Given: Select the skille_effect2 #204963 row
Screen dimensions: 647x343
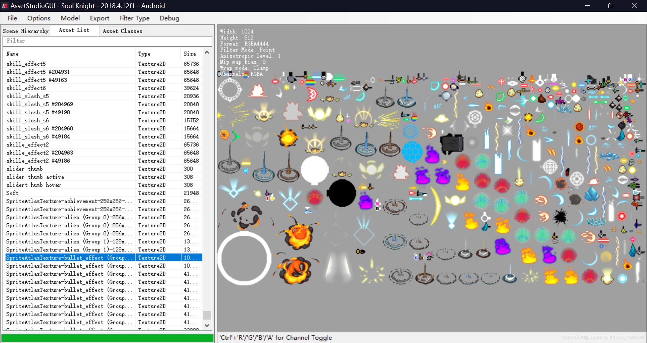Looking at the screenshot, I should coord(104,153).
